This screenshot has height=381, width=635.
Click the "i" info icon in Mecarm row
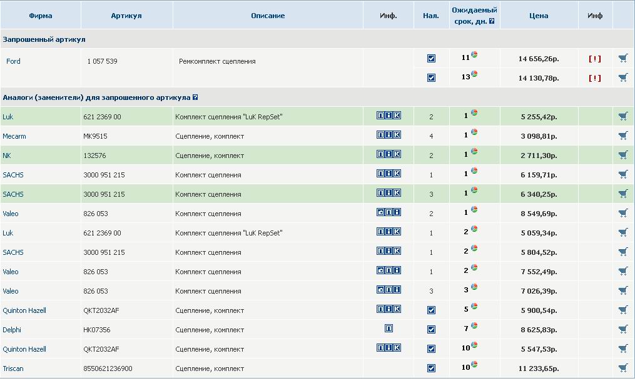[389, 135]
